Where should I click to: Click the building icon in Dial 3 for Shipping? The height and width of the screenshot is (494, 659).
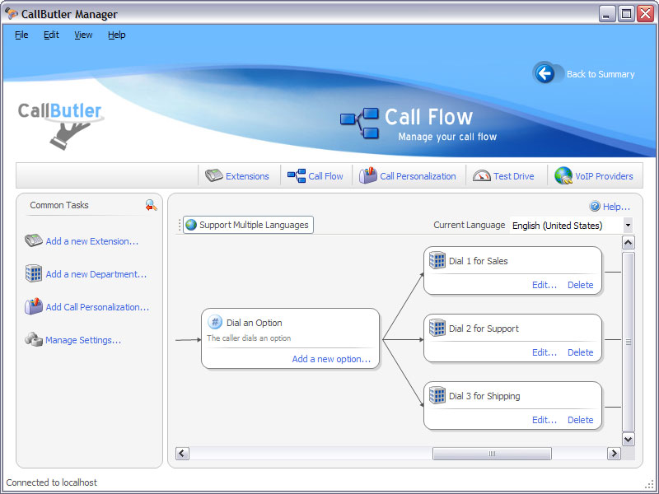(x=437, y=395)
